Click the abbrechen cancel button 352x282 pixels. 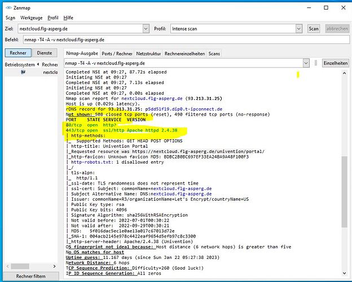pos(337,29)
